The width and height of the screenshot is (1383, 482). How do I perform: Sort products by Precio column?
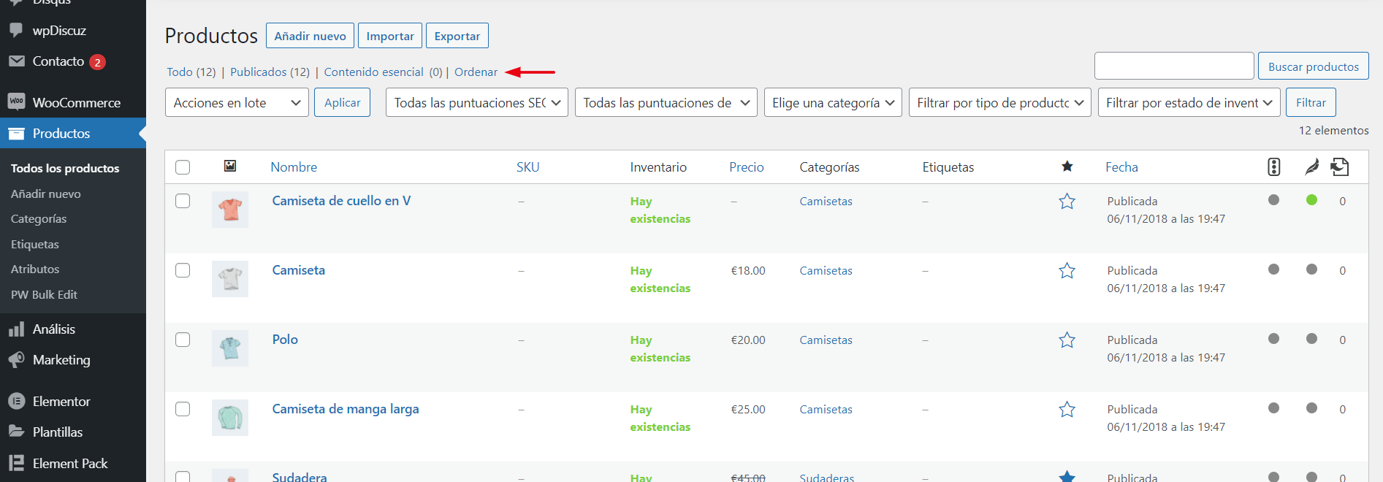pyautogui.click(x=747, y=167)
